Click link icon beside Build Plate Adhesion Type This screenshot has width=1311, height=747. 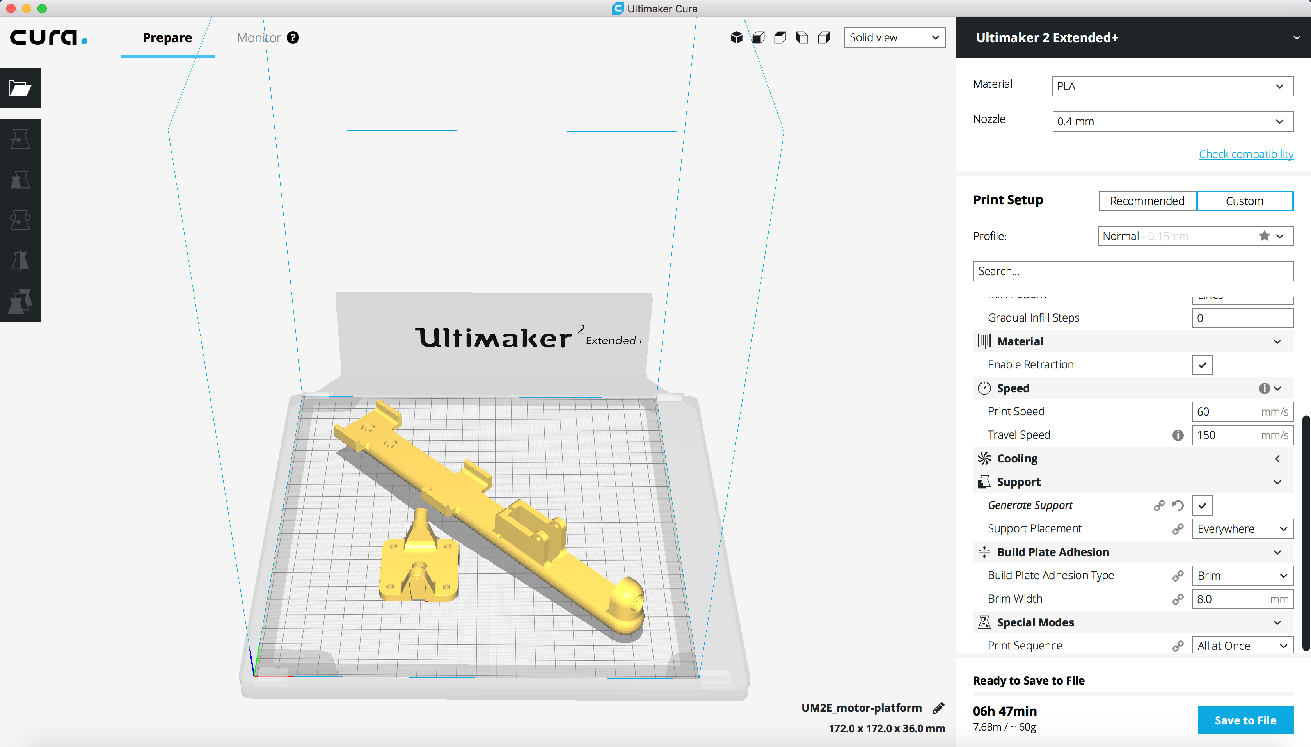(x=1178, y=576)
